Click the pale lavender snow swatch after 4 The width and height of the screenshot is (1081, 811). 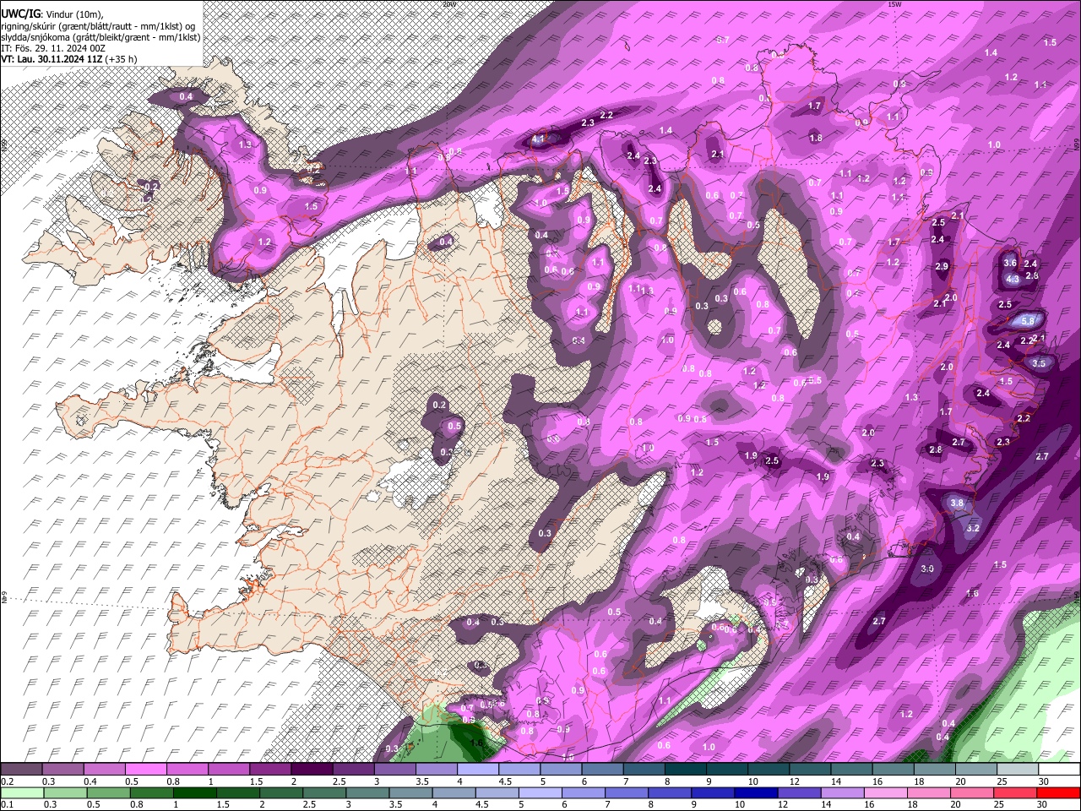pyautogui.click(x=478, y=769)
